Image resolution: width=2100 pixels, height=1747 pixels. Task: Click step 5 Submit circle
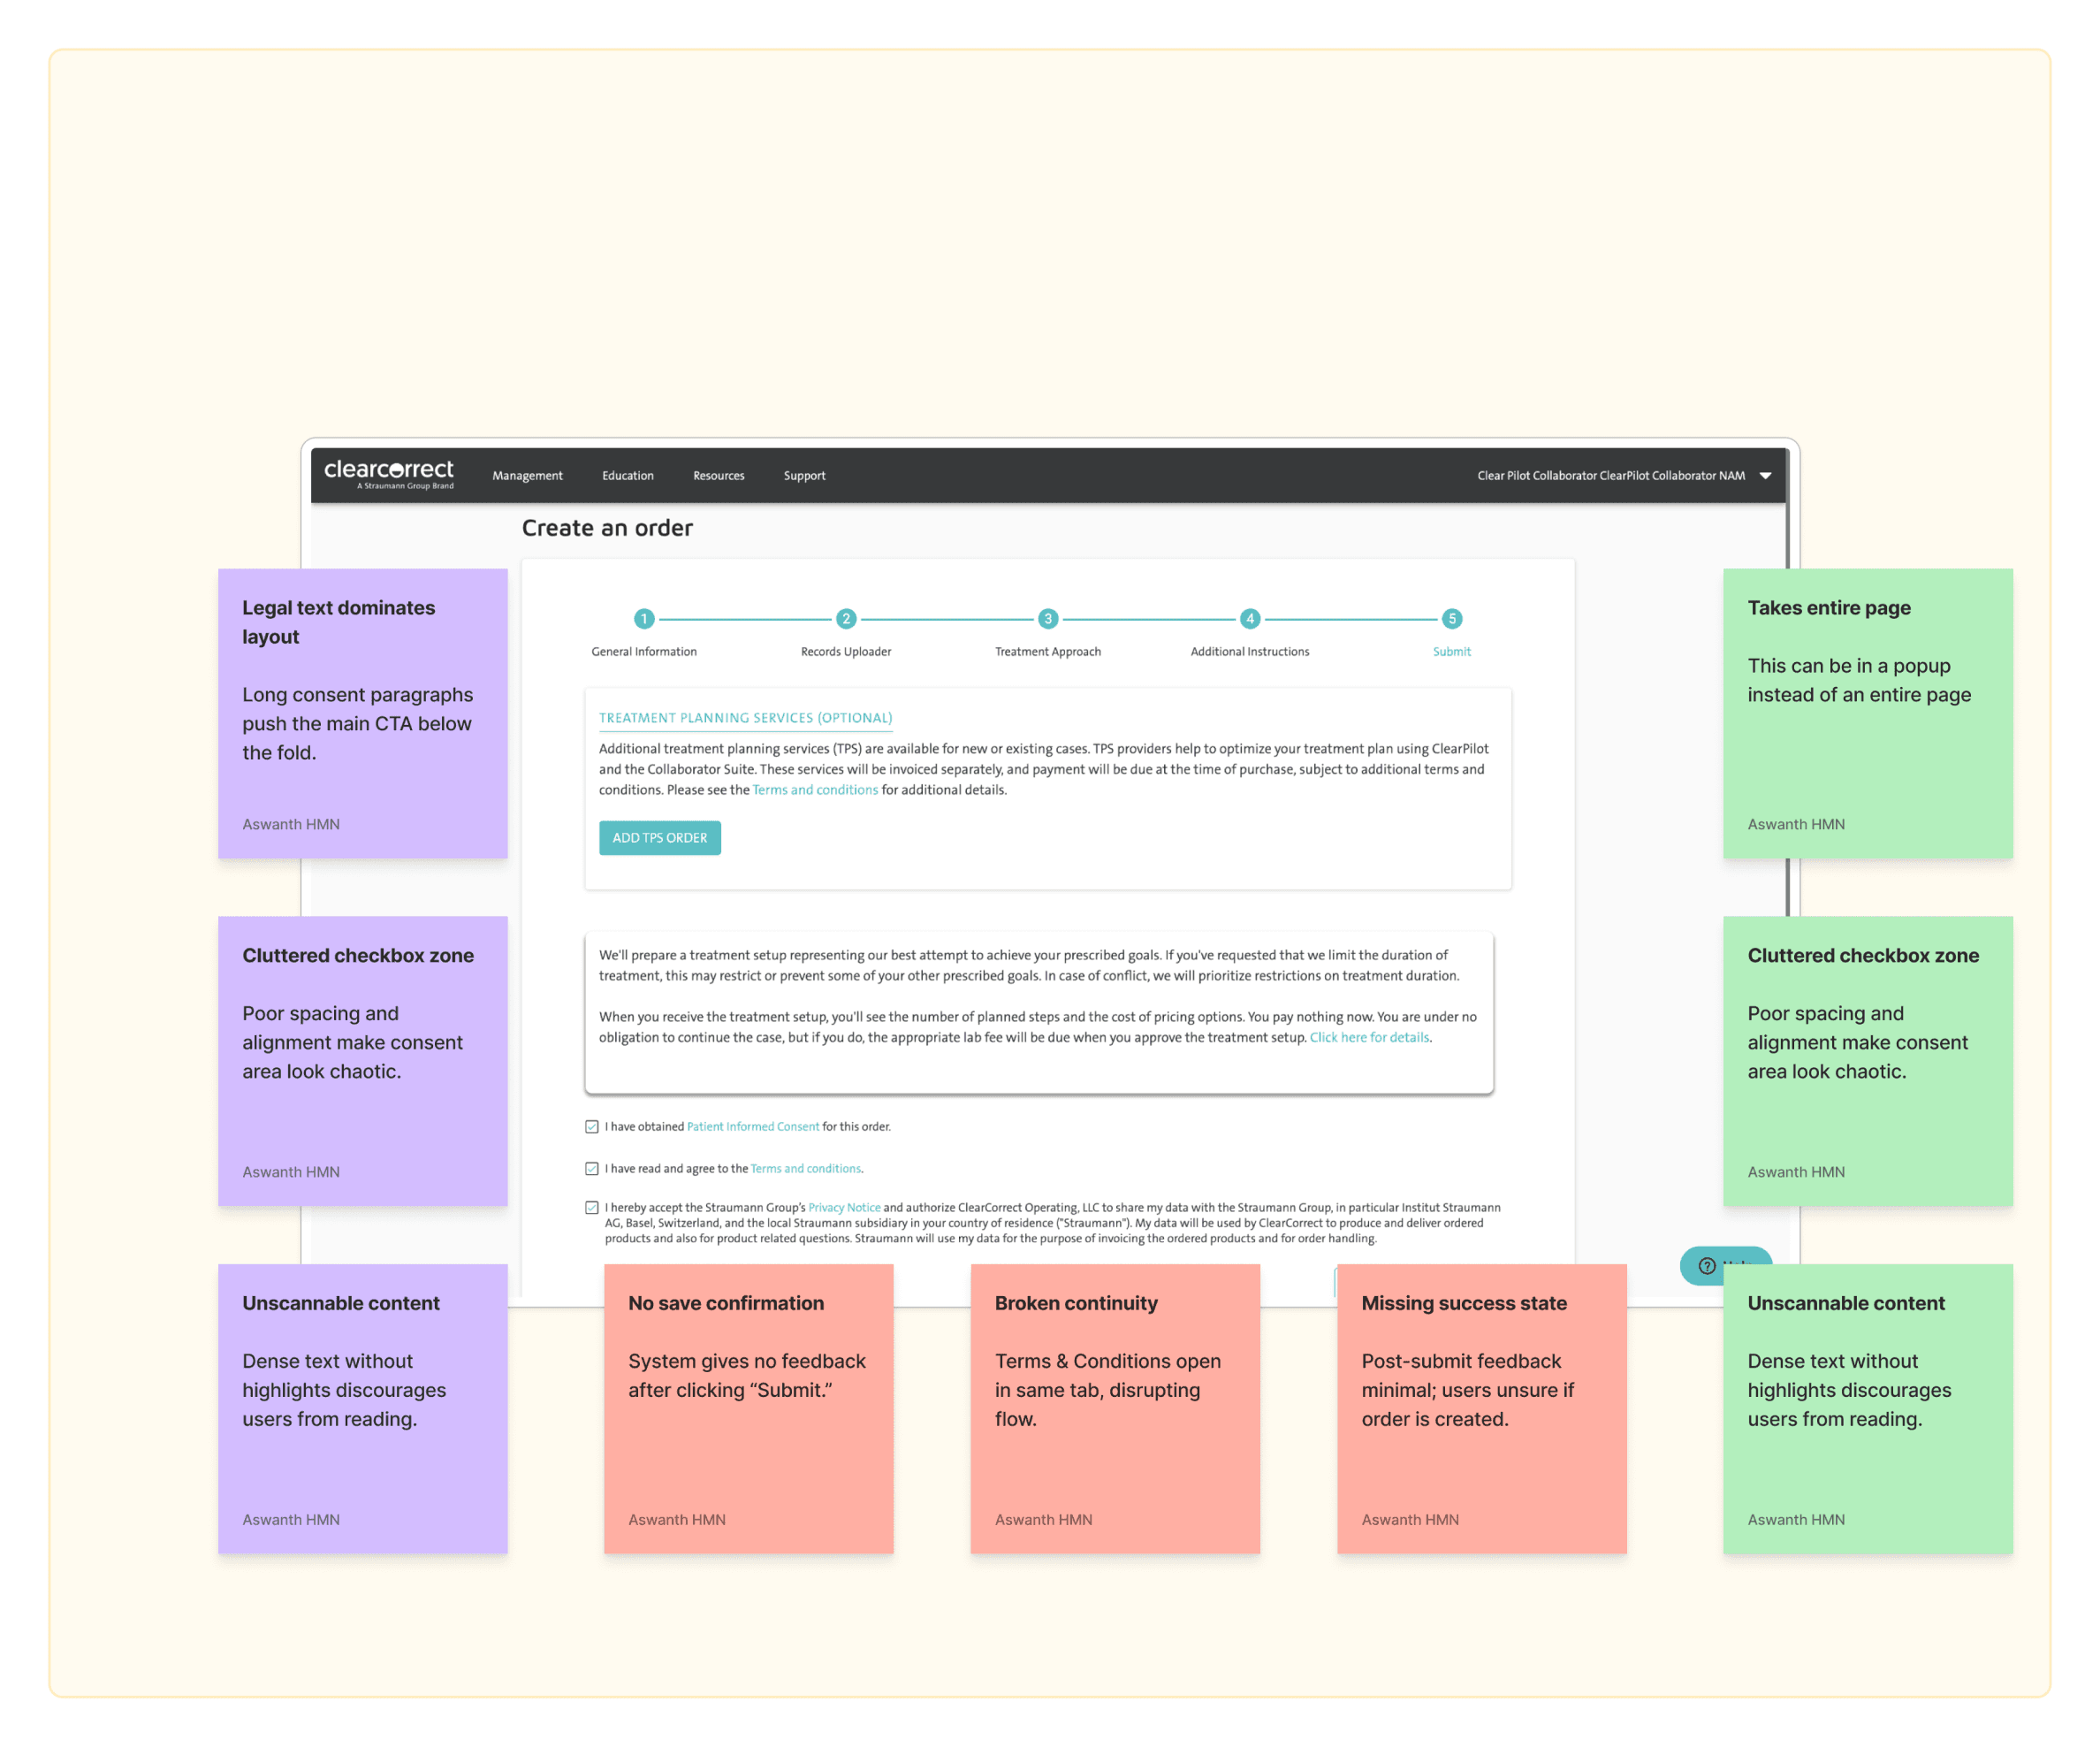pyautogui.click(x=1452, y=618)
